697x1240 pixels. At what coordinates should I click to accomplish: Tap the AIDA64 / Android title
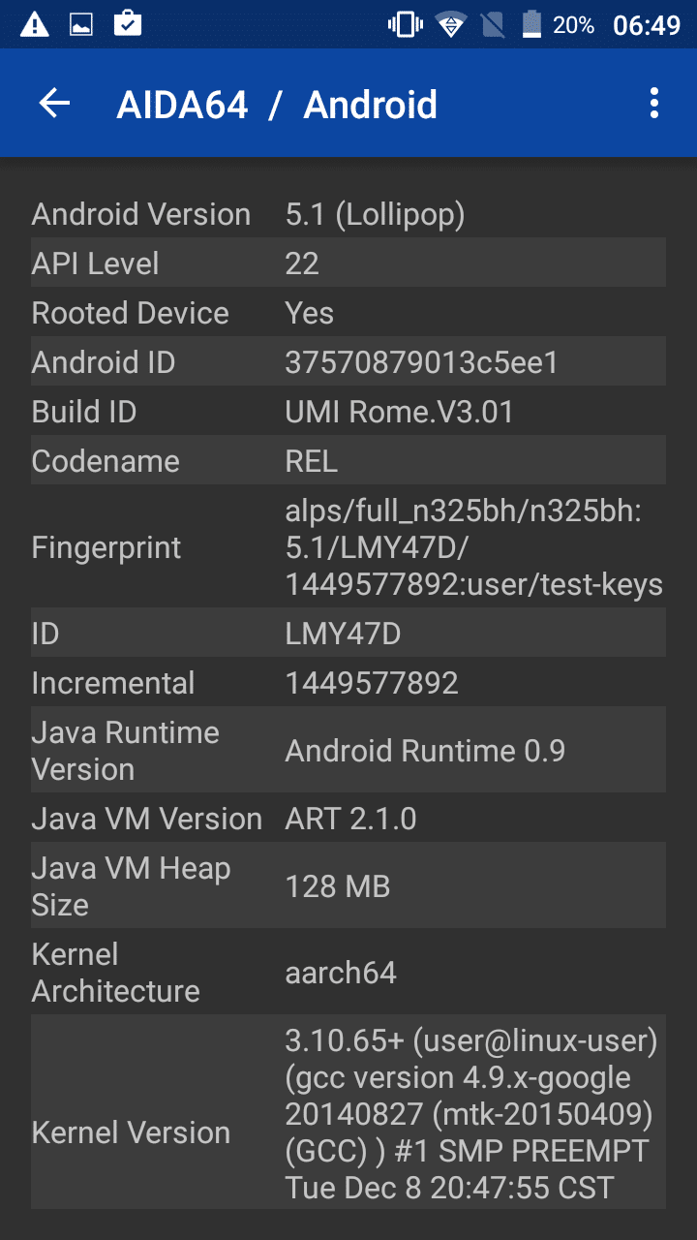click(x=277, y=105)
